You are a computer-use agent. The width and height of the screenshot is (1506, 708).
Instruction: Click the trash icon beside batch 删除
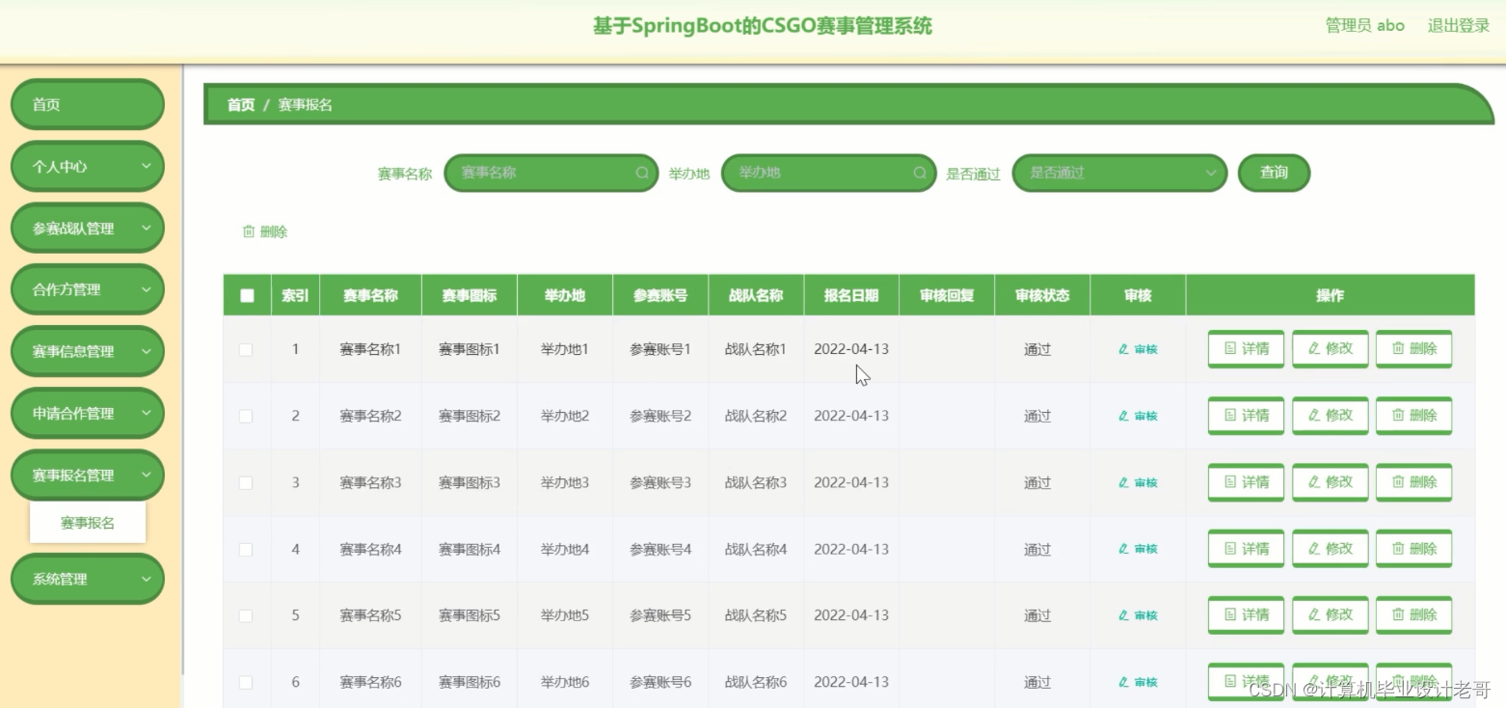249,231
